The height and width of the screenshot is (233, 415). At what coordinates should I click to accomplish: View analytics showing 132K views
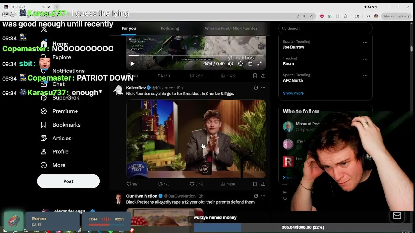(228, 76)
